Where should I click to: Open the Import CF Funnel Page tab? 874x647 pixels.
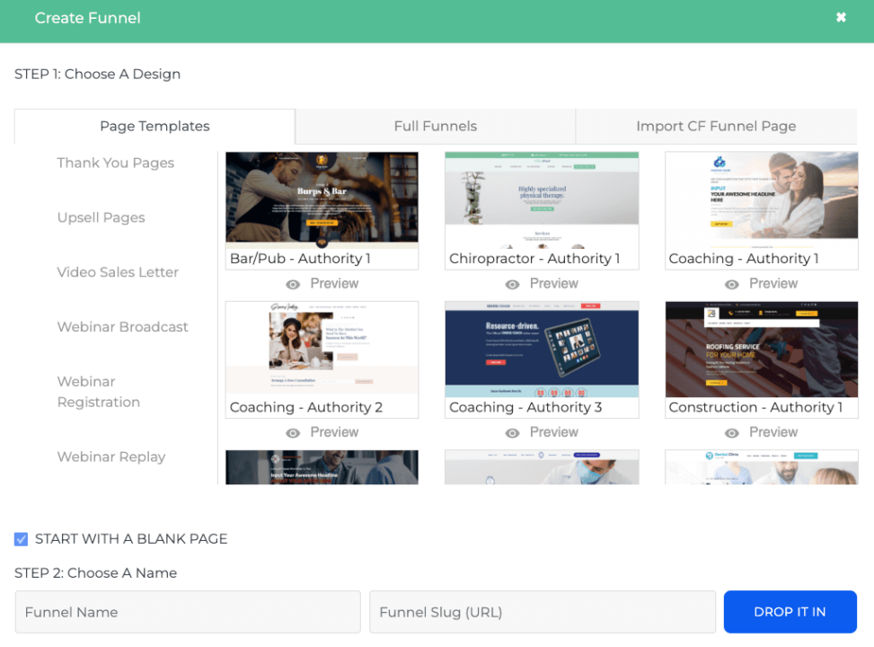716,126
